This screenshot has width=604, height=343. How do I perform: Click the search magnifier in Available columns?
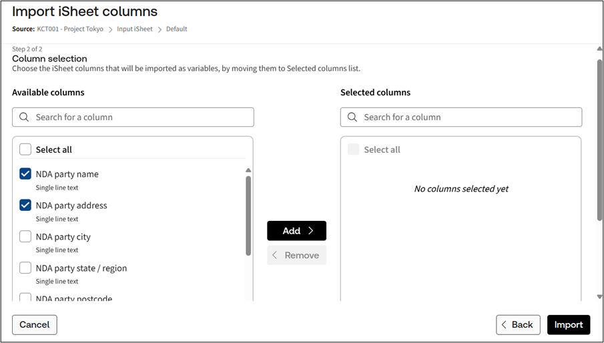point(24,117)
